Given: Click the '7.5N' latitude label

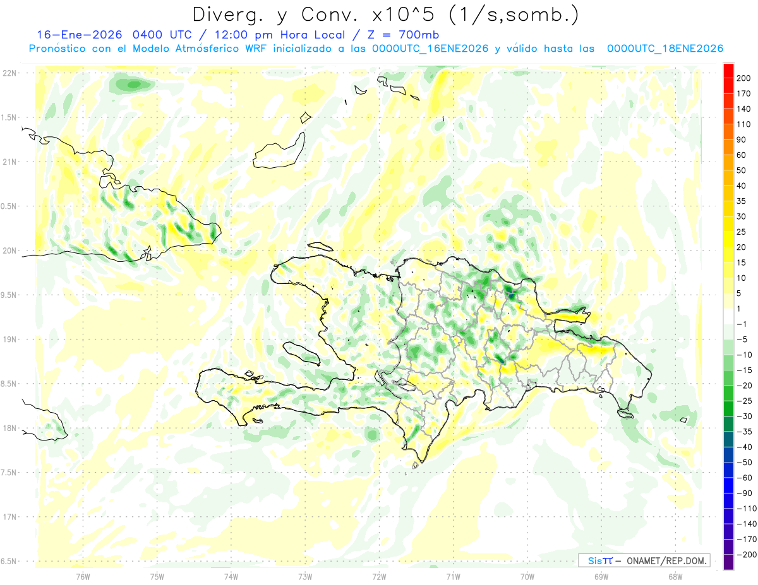Looking at the screenshot, I should 9,472.
